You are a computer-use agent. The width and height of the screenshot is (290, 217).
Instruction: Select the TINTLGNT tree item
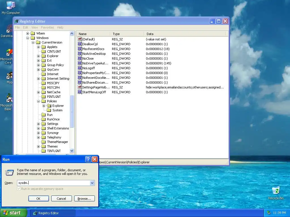coord(54,151)
